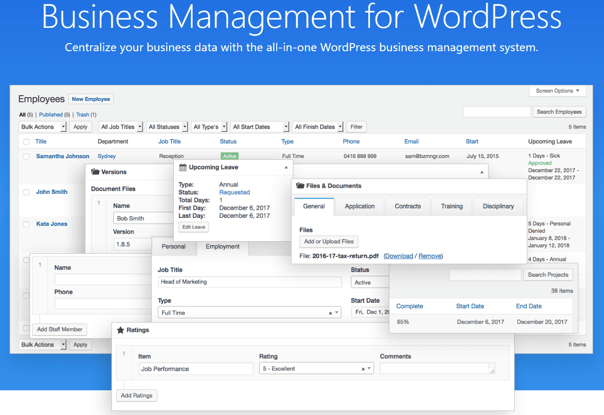Open the All Statuses filter
Image resolution: width=604 pixels, height=415 pixels.
[167, 127]
